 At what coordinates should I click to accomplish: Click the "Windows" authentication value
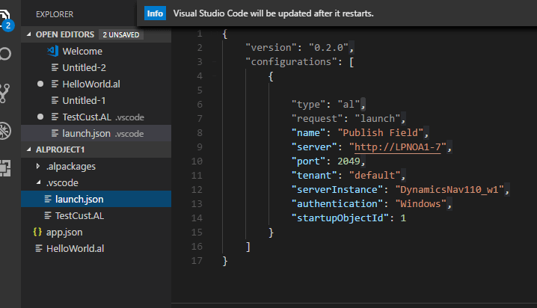pyautogui.click(x=420, y=203)
